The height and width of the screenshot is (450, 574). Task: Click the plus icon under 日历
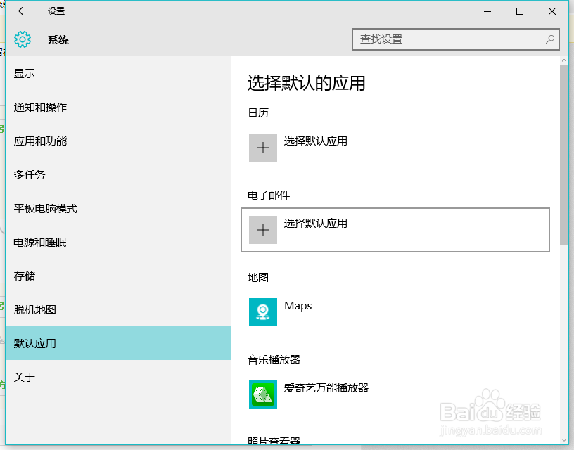262,148
